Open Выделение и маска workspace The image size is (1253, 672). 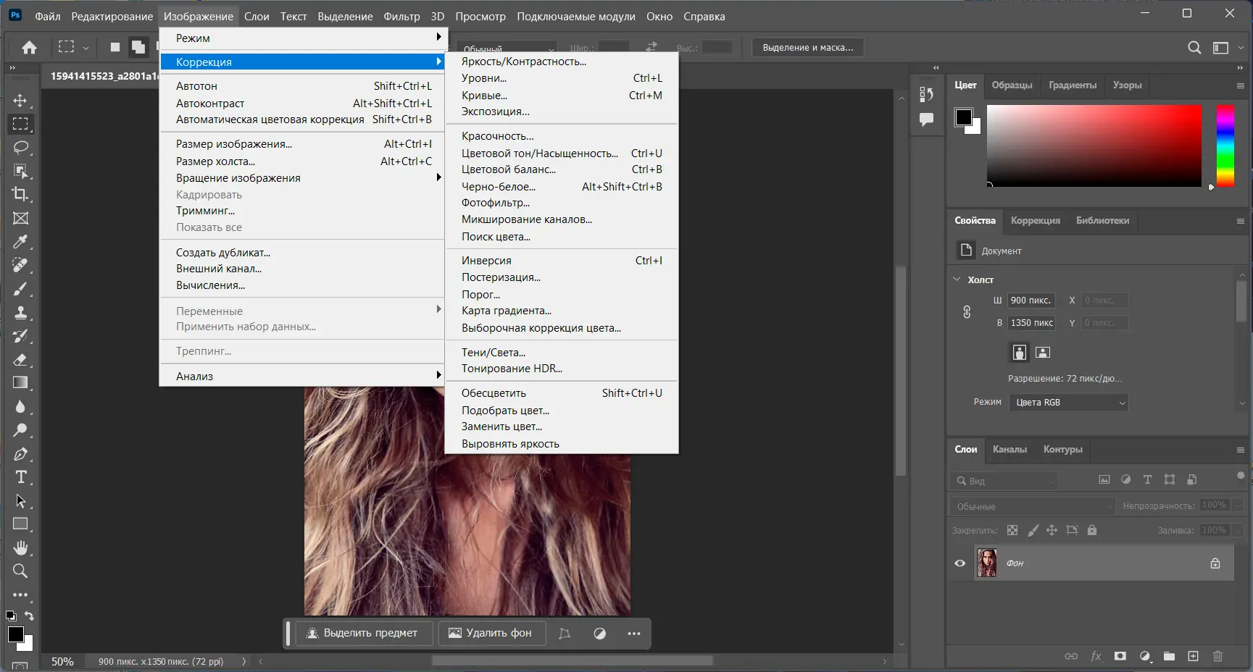click(807, 47)
